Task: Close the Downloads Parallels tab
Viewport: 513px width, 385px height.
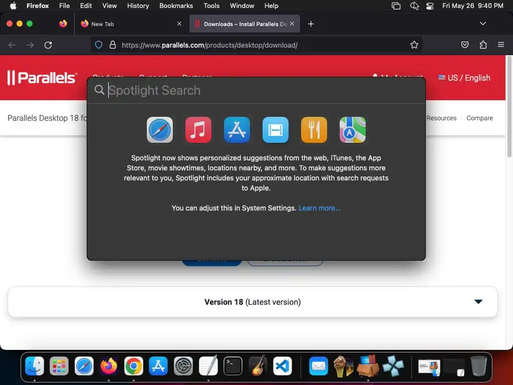Action: (x=292, y=24)
